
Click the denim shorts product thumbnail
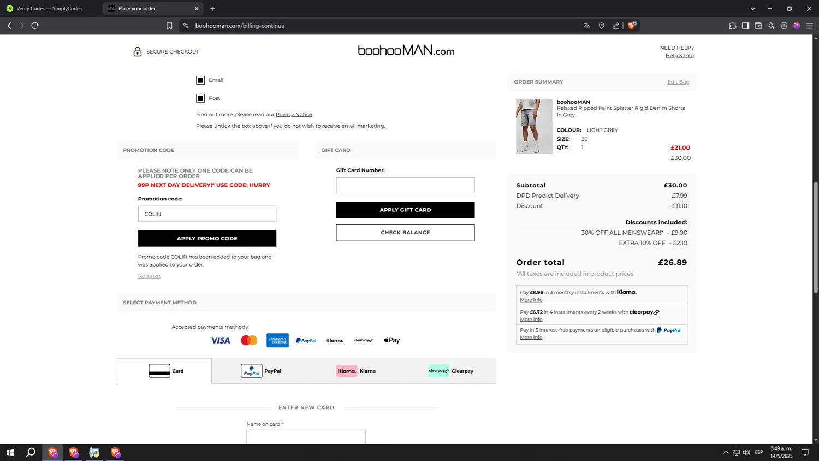(534, 127)
